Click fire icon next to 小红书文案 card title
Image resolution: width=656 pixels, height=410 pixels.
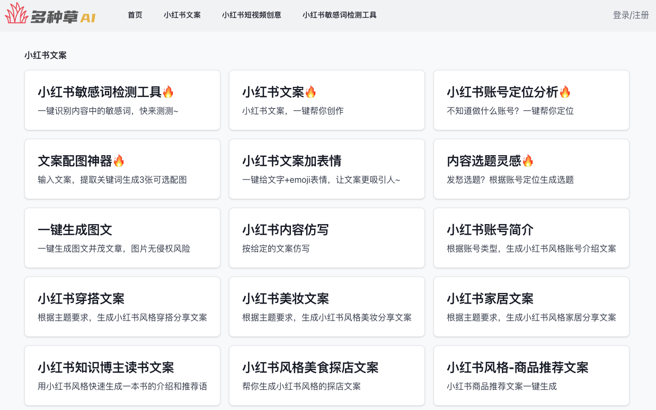coord(311,92)
